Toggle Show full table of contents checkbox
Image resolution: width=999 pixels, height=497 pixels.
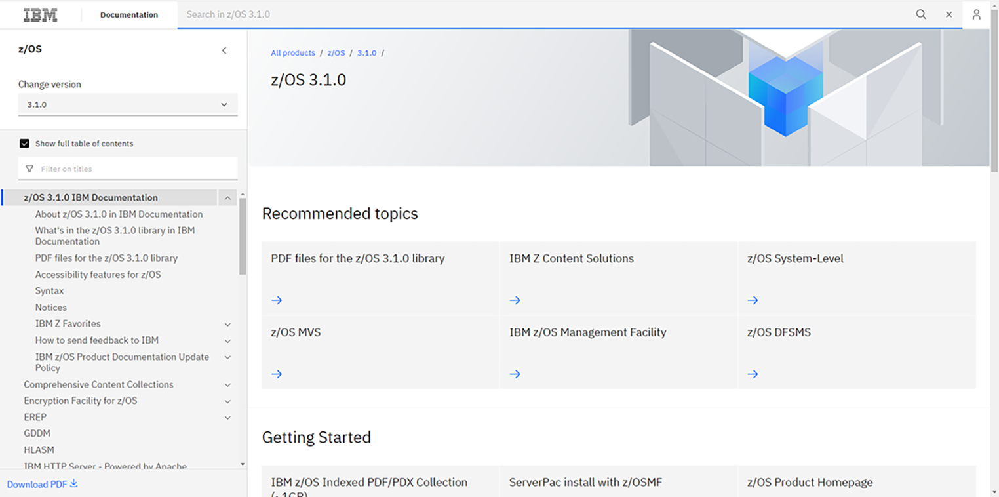(24, 144)
